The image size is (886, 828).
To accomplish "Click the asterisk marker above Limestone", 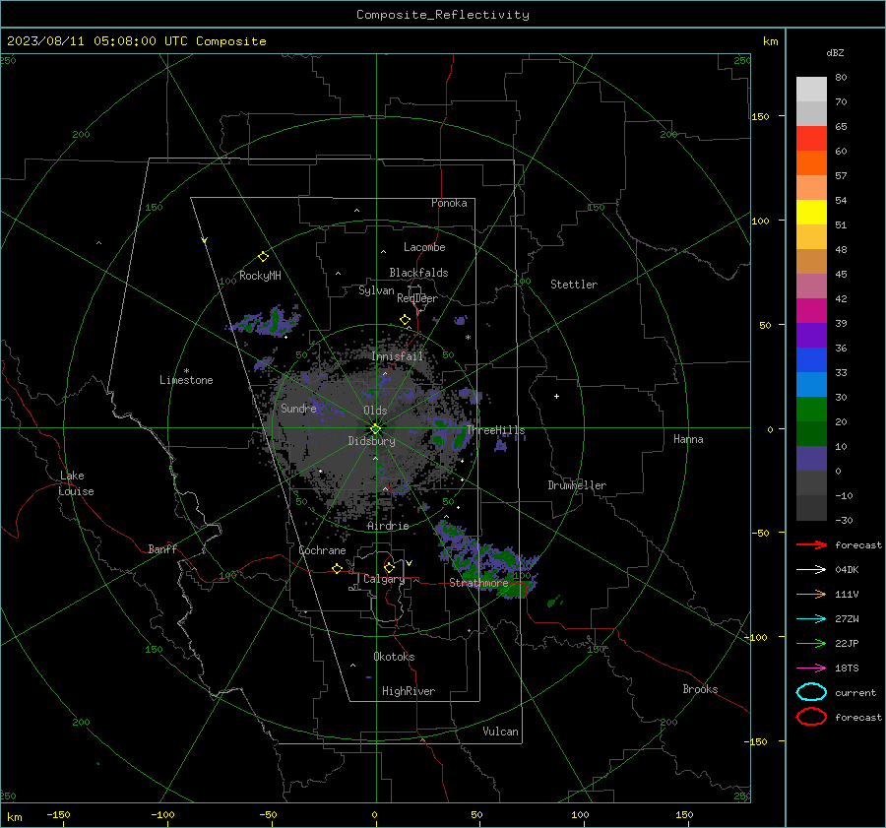I will 186,371.
